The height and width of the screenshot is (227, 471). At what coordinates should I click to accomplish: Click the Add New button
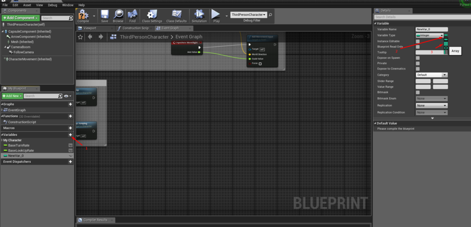tap(12, 96)
